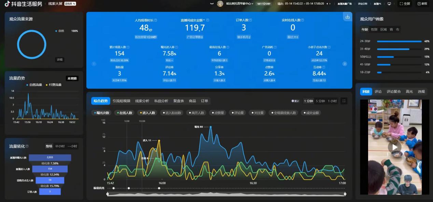
Task: Open the 评论分析 link in top bar
Action: [363, 4]
